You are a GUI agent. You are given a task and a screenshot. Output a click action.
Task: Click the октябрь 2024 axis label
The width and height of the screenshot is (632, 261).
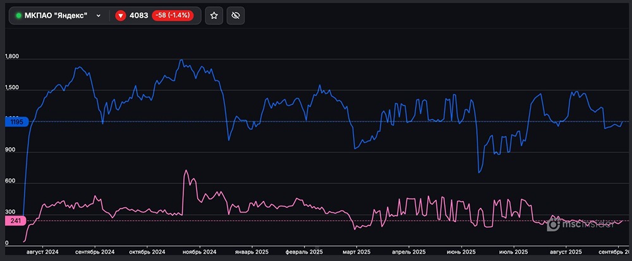tap(147, 252)
